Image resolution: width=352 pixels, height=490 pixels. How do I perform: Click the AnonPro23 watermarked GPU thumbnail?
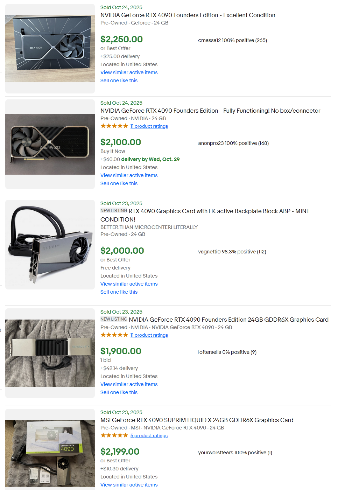click(x=50, y=144)
